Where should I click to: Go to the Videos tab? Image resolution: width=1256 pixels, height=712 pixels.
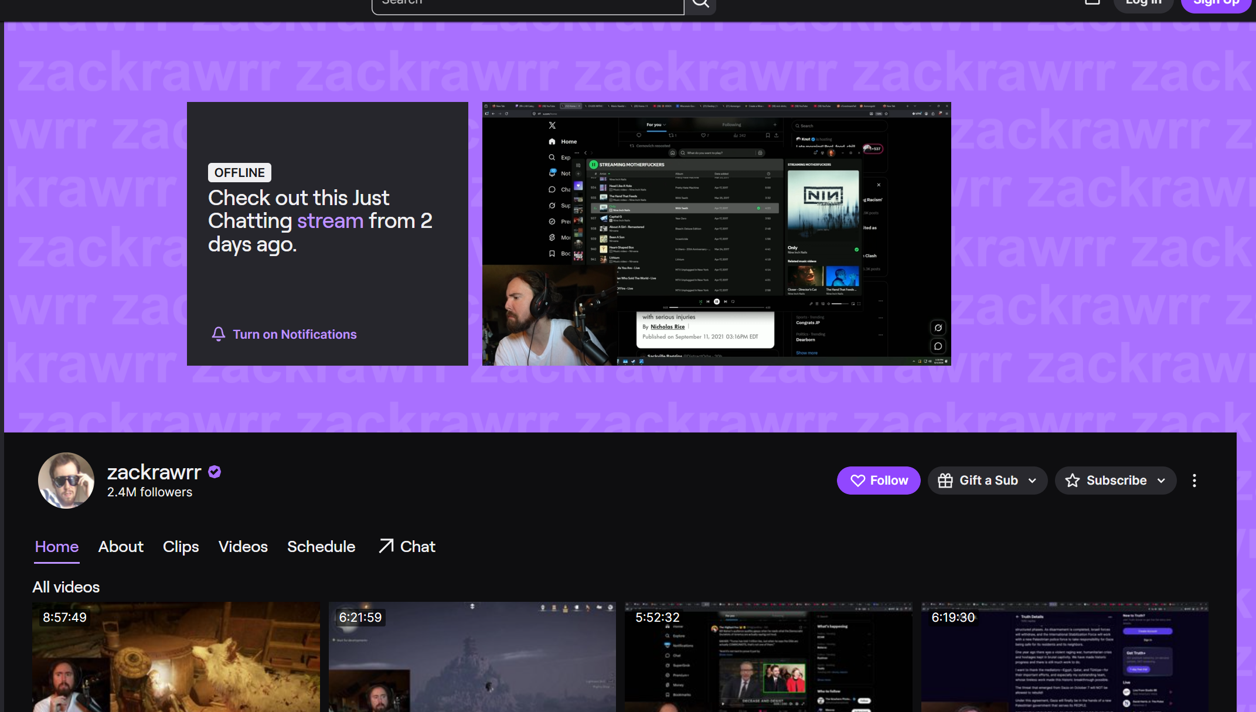243,547
